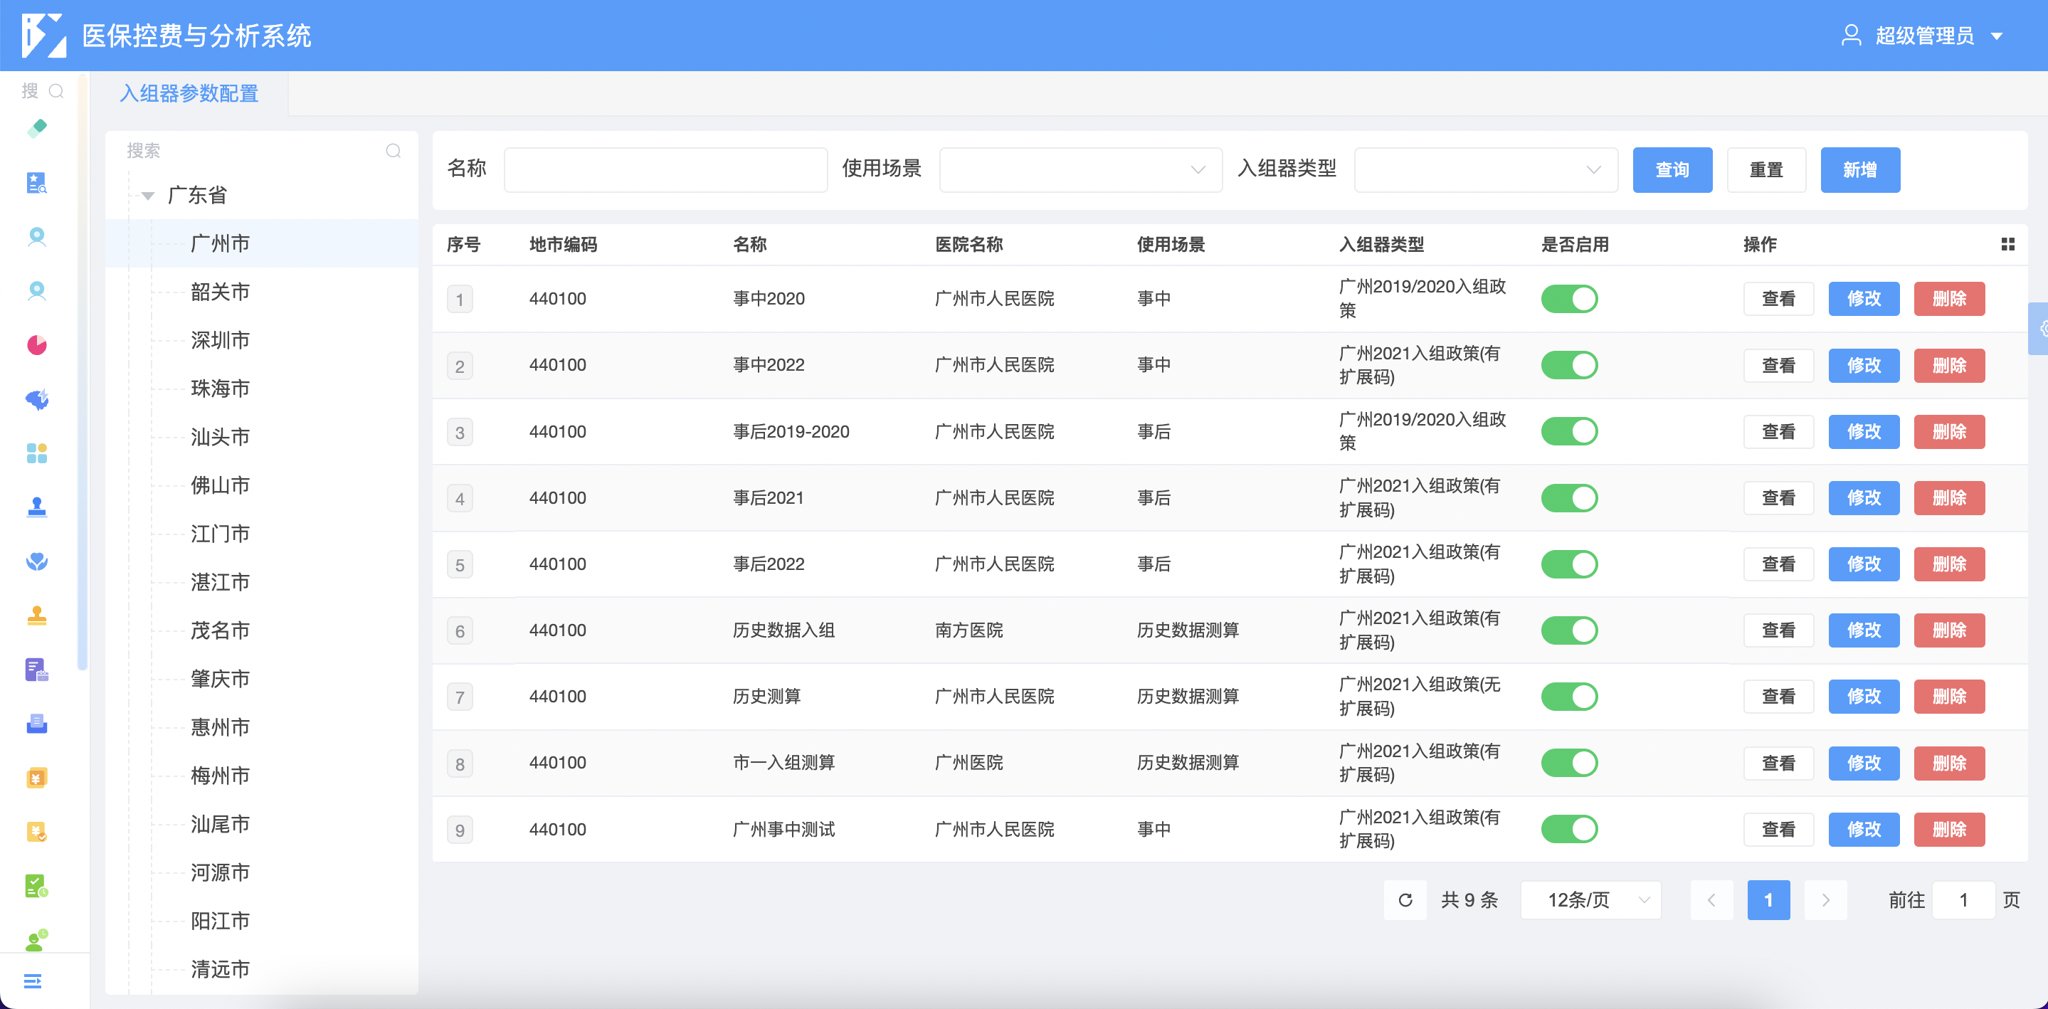Open the brain with lightning sidebar icon

pos(36,398)
